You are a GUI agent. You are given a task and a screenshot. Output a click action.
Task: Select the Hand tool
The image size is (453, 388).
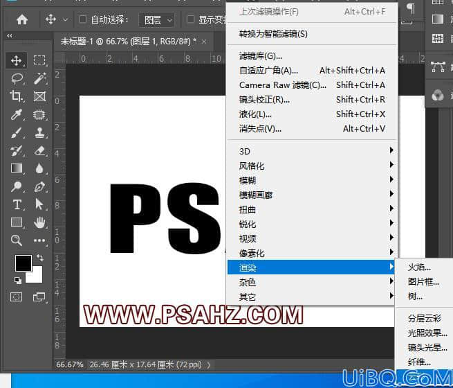tap(39, 222)
